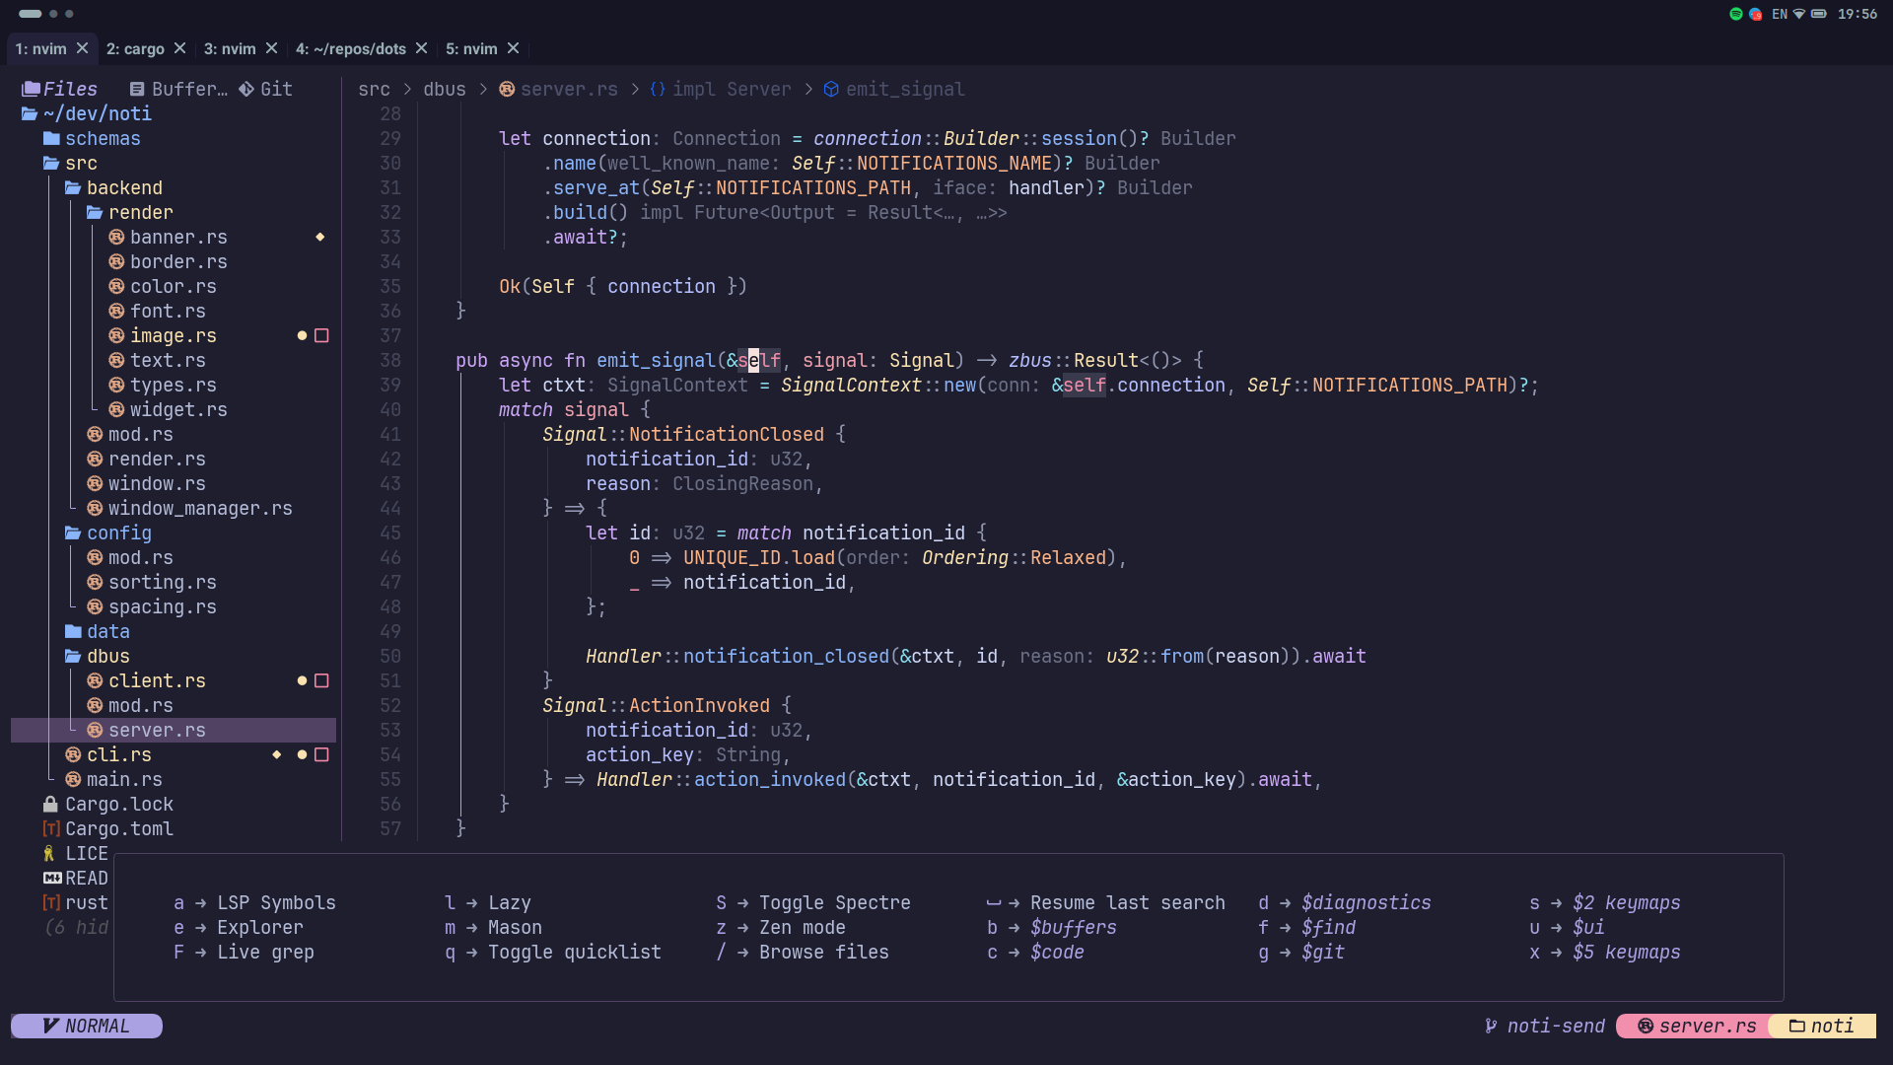
Task: Open window_manager.rs in file tree
Action: pos(189,508)
